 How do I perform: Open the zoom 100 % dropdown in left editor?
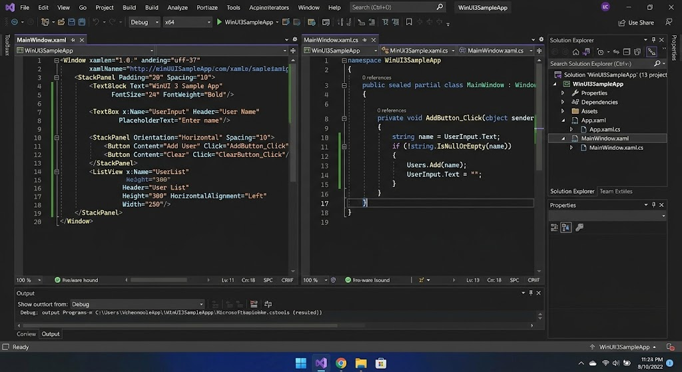tap(29, 280)
